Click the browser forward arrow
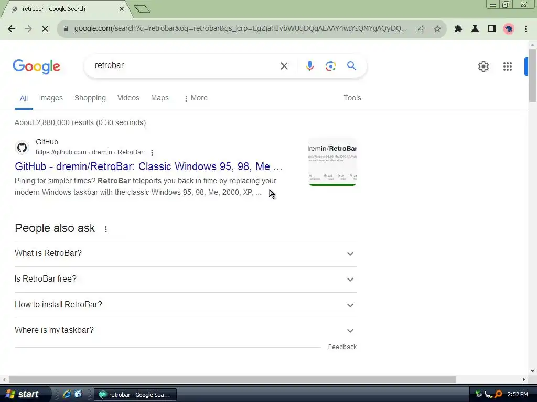 point(28,29)
